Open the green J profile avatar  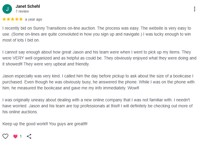tap(7, 9)
